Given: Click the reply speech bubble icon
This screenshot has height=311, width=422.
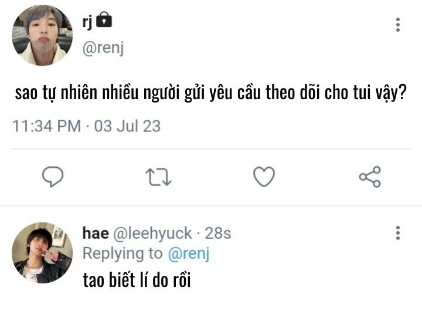Looking at the screenshot, I should pos(53,176).
